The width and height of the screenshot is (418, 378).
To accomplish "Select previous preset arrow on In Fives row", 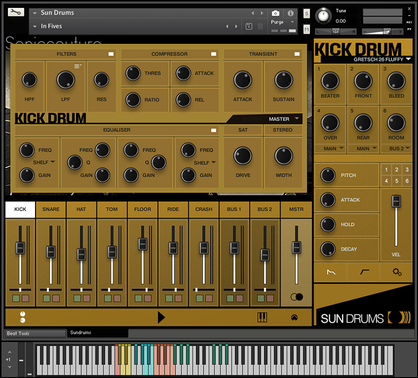I will tap(227, 27).
